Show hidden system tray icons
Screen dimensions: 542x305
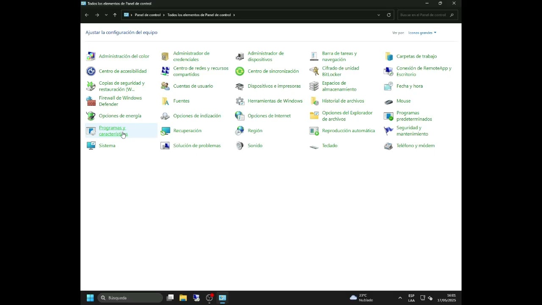400,298
